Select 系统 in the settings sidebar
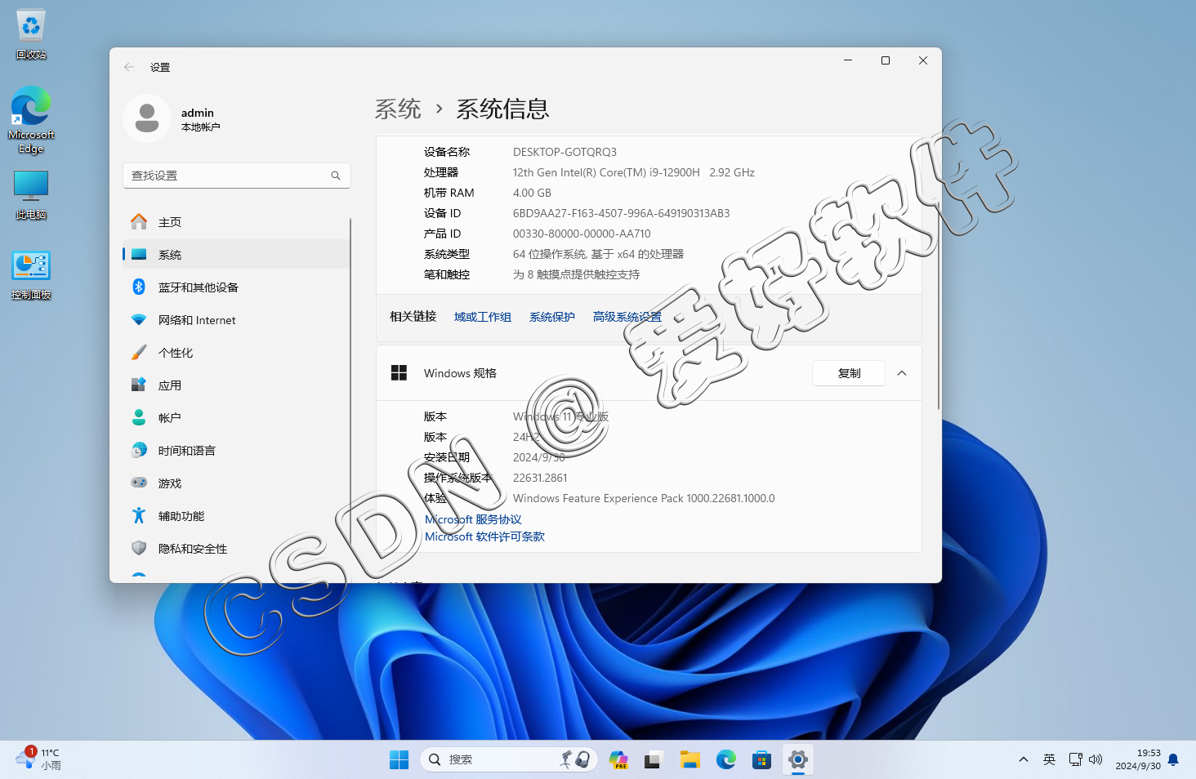 point(236,254)
